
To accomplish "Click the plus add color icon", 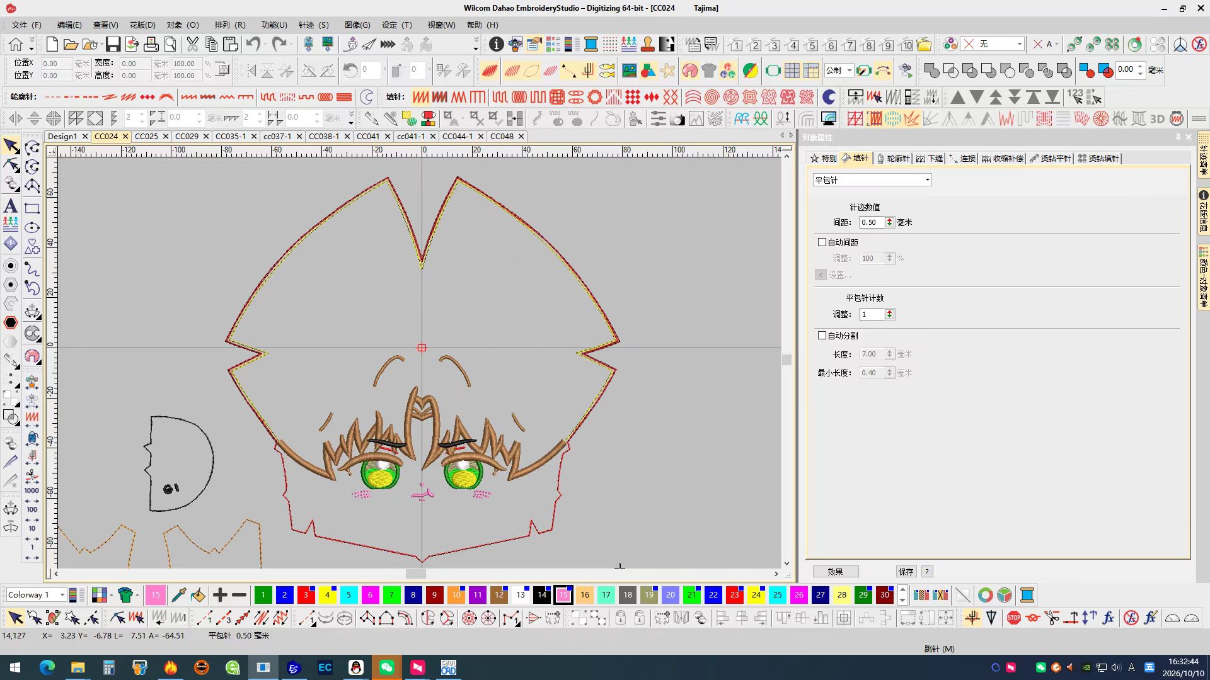I will point(220,595).
